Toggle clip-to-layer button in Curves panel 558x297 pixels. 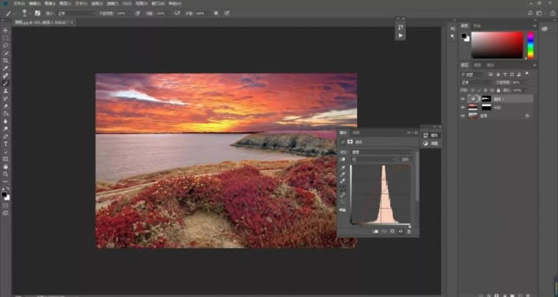(375, 231)
